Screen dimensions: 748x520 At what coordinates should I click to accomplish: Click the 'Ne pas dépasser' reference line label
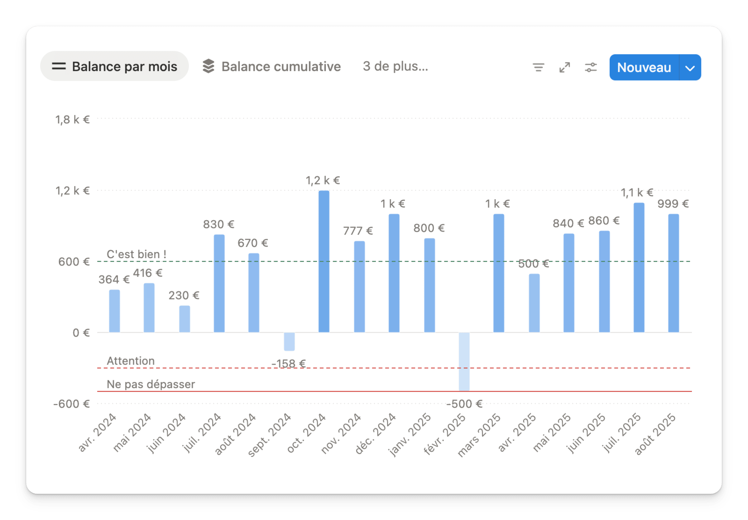[151, 384]
